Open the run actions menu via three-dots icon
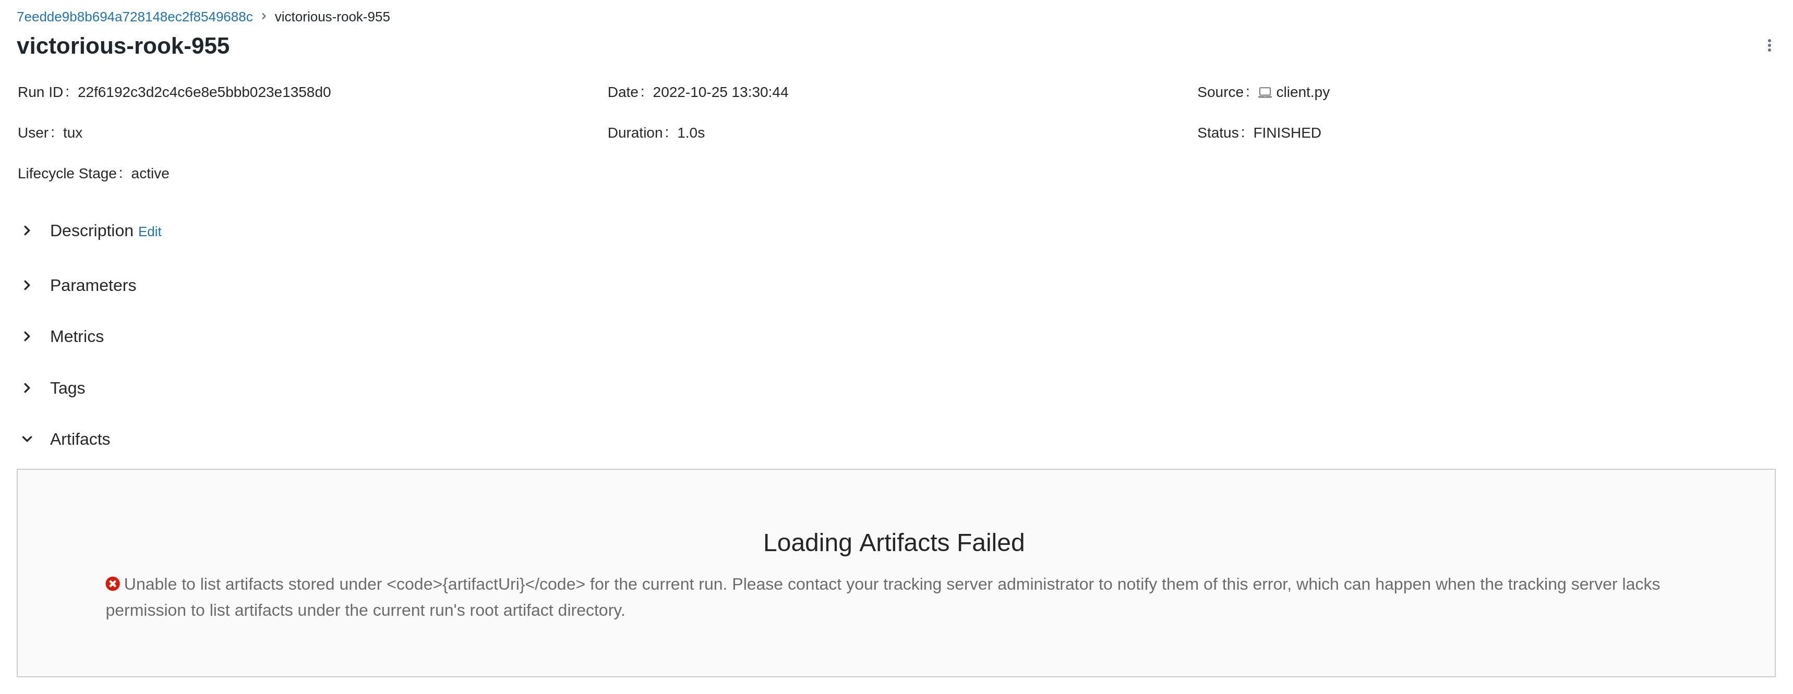 pos(1770,46)
